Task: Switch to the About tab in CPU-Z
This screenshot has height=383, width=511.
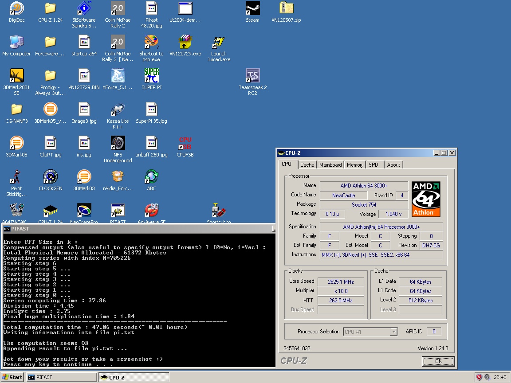Action: (393, 165)
